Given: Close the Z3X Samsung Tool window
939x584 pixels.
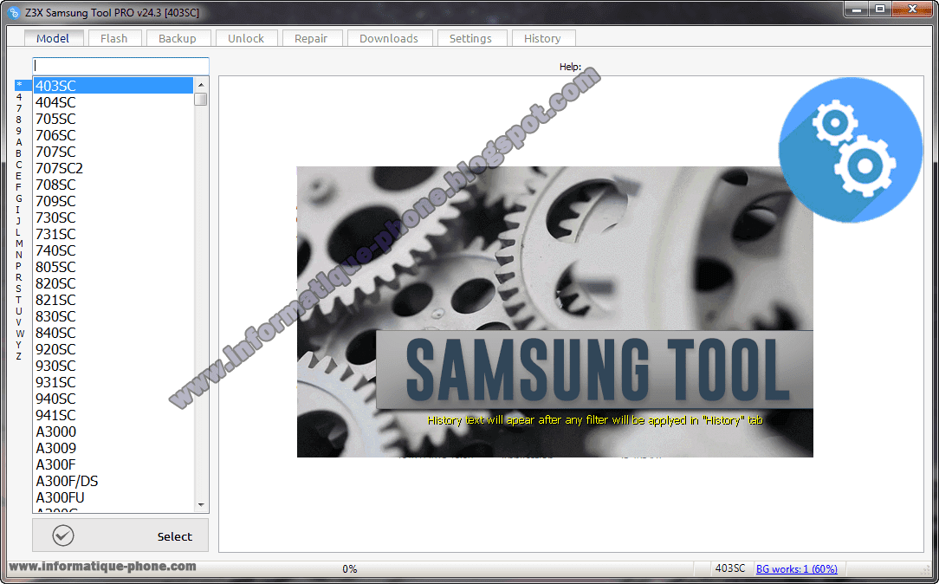Looking at the screenshot, I should pos(912,9).
